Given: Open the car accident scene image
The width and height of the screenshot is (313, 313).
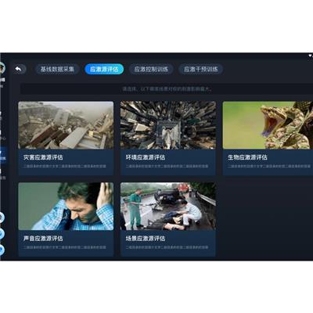Looking at the screenshot, I should (168, 207).
